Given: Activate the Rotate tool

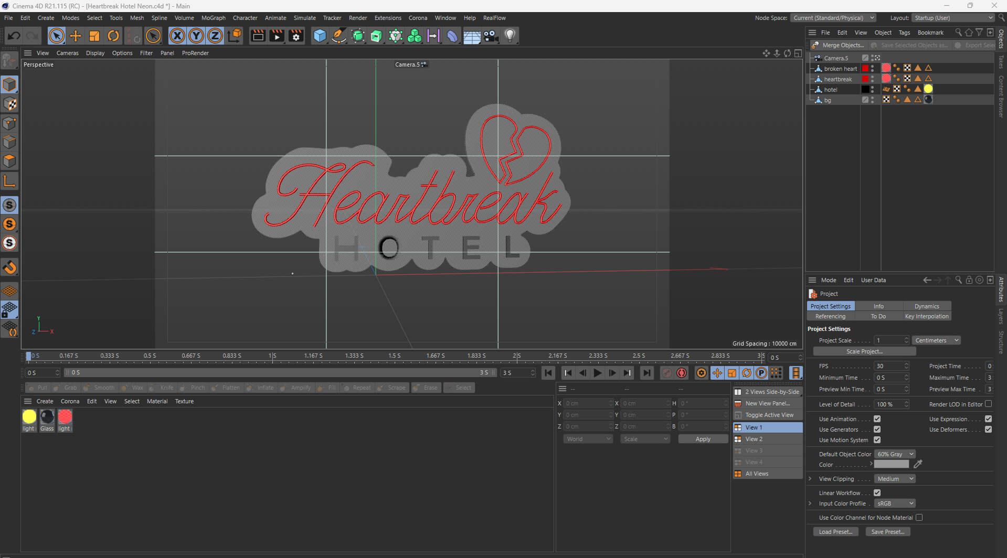Looking at the screenshot, I should [x=113, y=36].
